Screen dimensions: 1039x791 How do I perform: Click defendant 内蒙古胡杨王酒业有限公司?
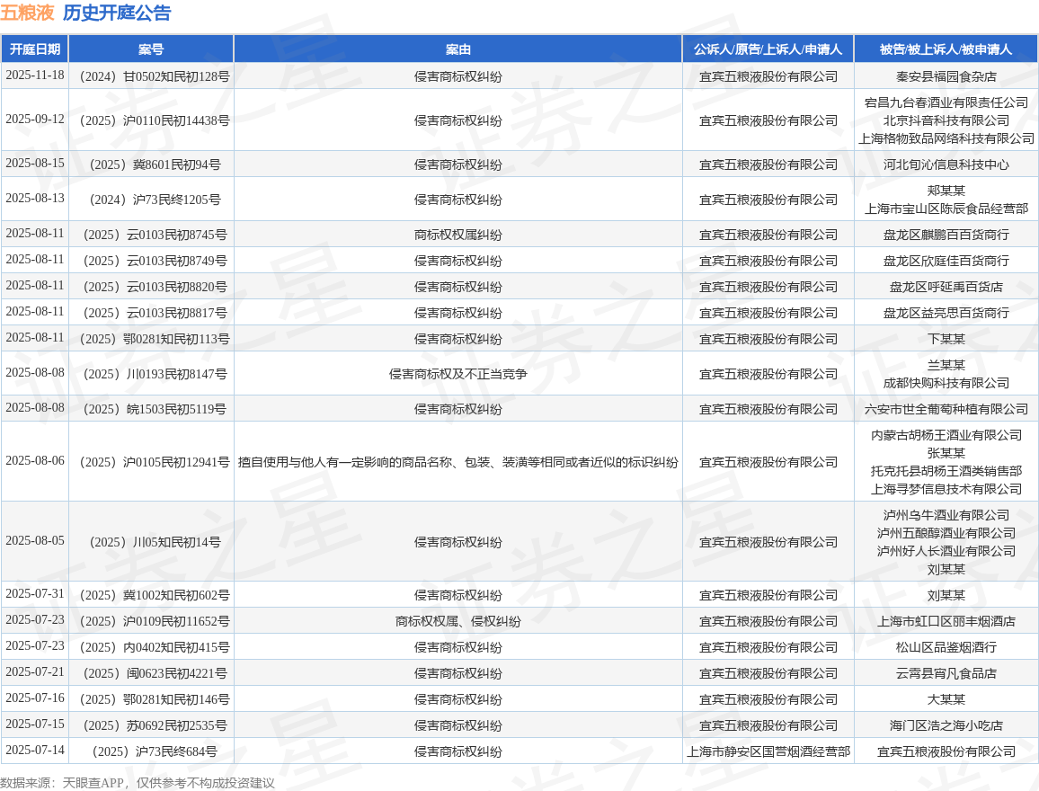pyautogui.click(x=946, y=434)
